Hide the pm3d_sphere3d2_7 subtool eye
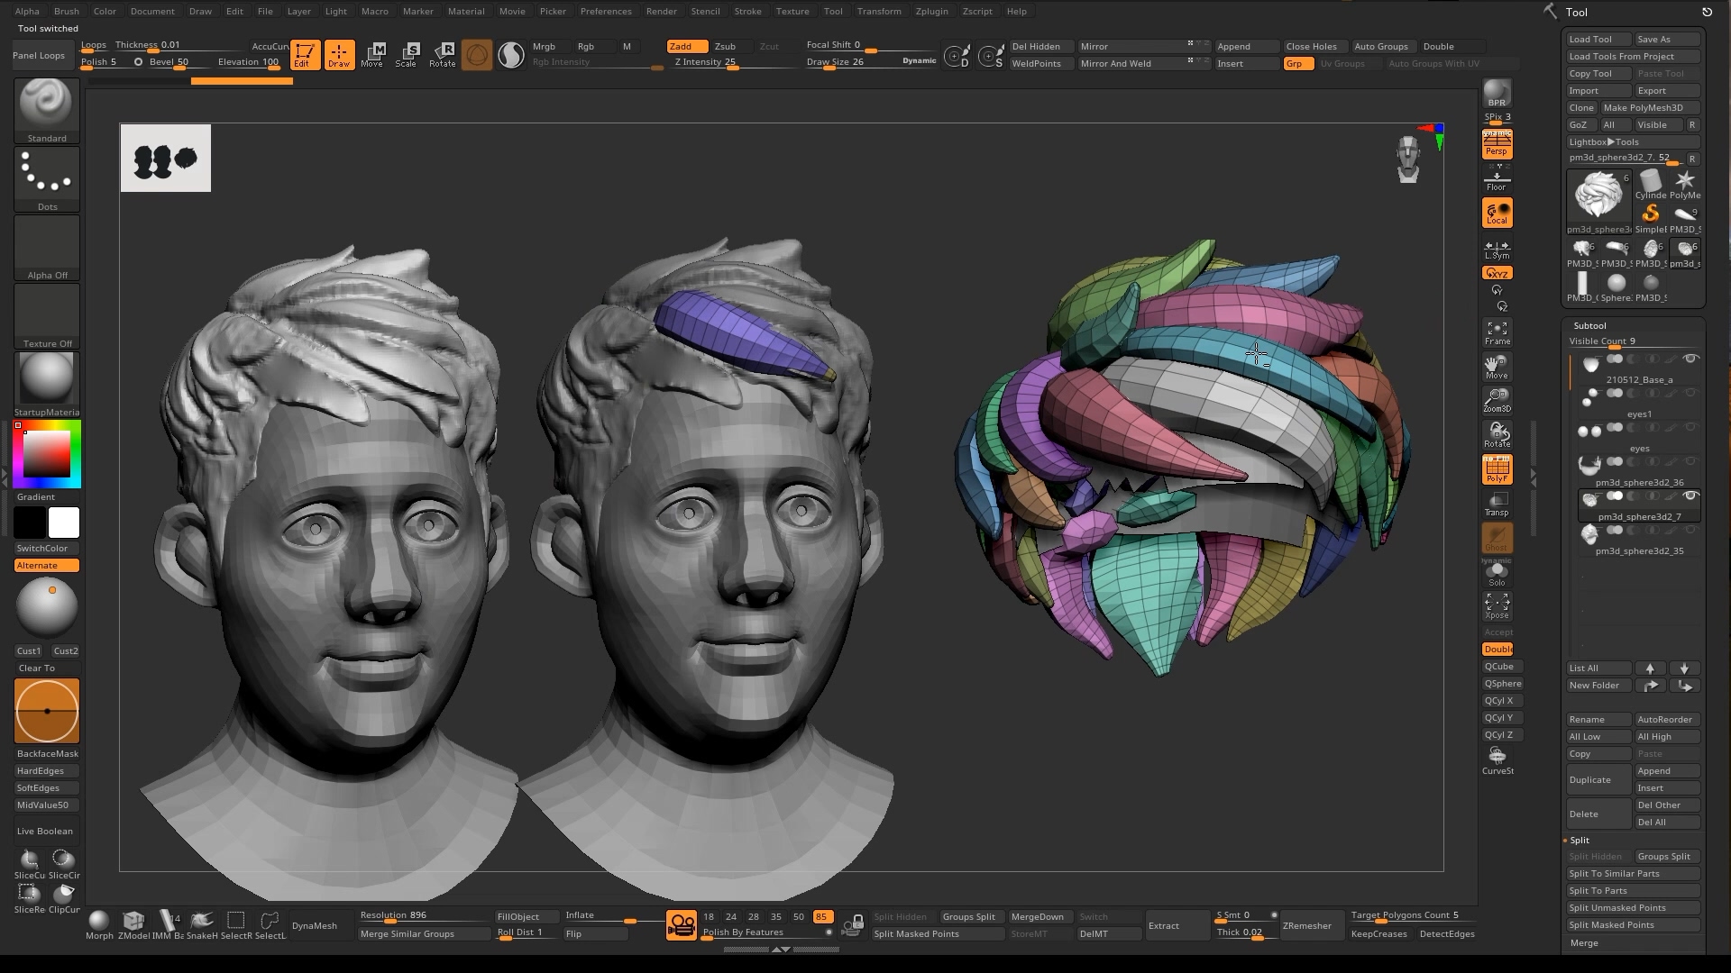 point(1691,496)
